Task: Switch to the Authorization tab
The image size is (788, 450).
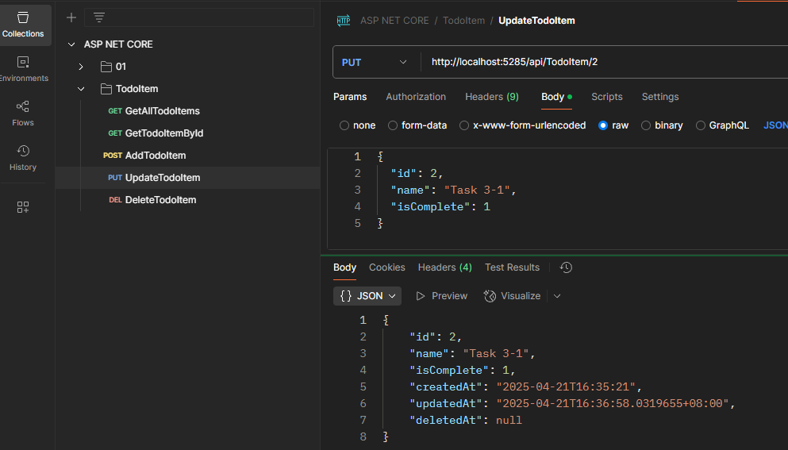Action: (x=416, y=97)
